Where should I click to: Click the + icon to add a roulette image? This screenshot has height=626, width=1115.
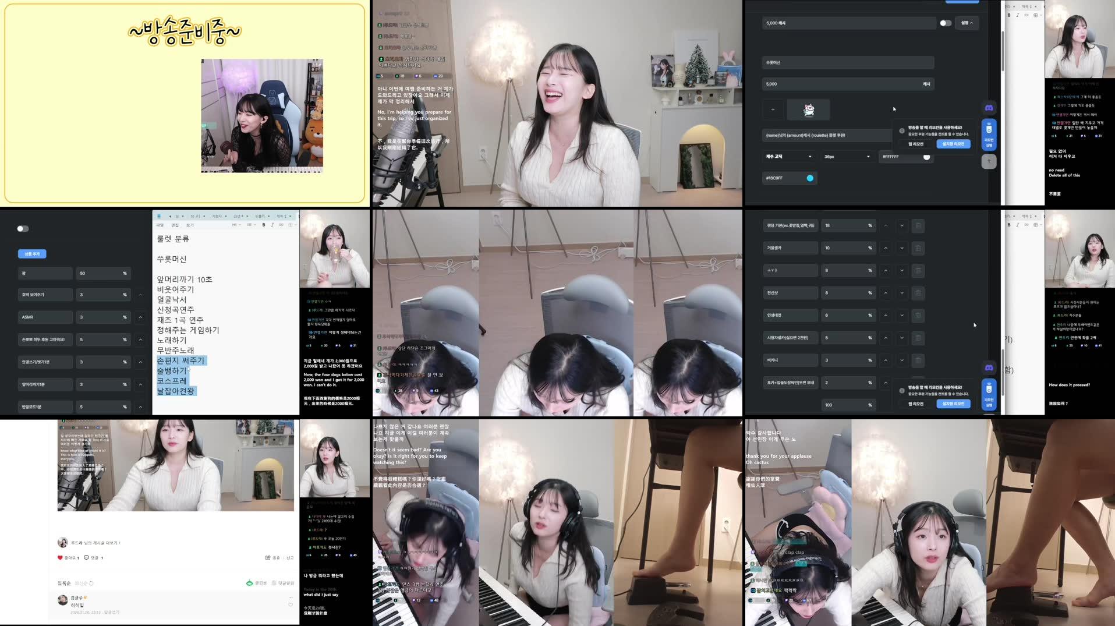[x=773, y=109]
